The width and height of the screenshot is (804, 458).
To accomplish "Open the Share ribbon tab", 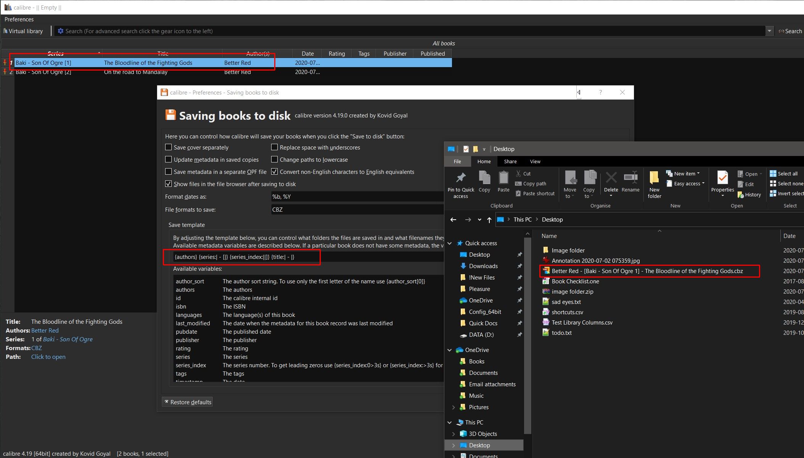I will [x=510, y=162].
